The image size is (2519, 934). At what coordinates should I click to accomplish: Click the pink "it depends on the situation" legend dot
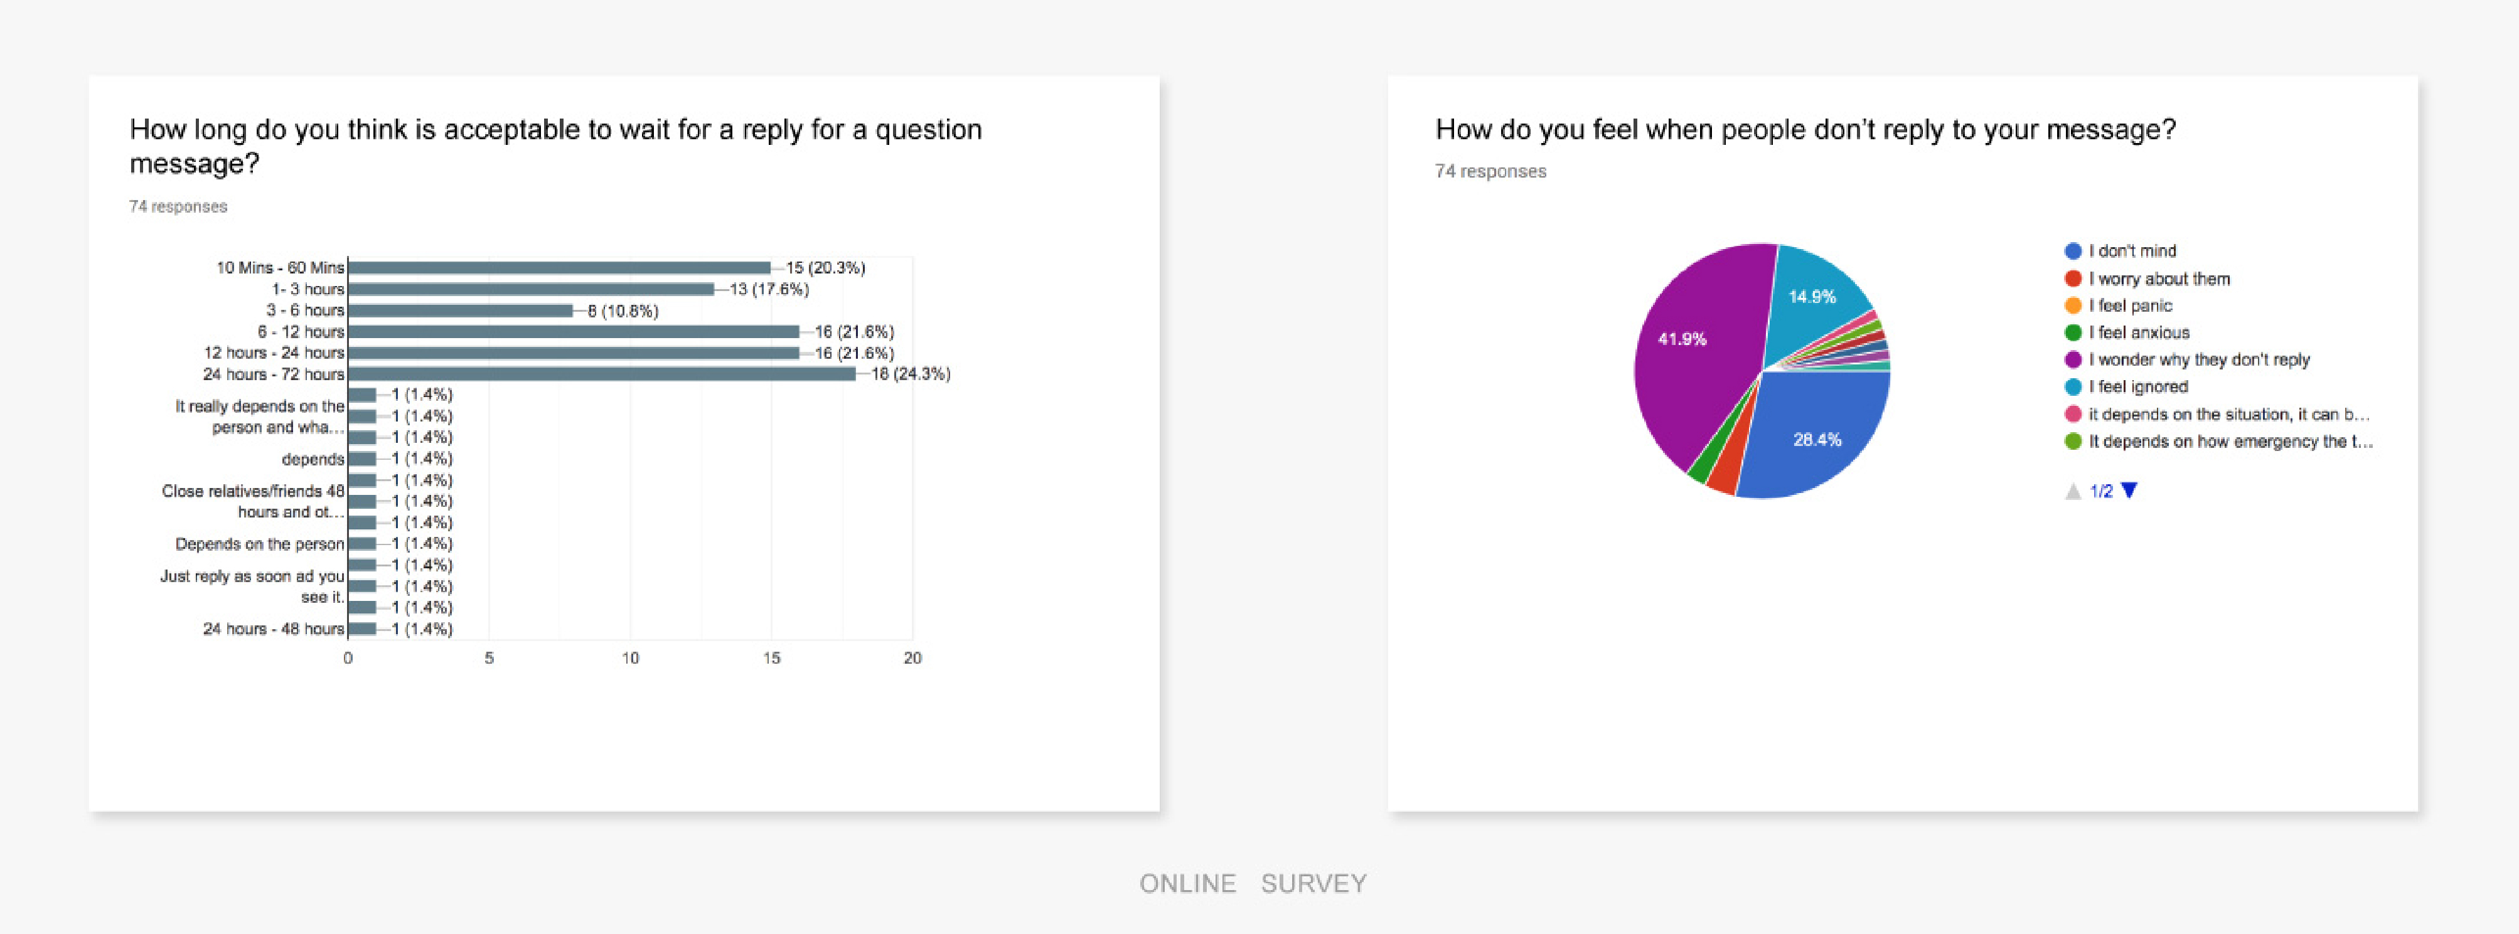coord(2072,414)
